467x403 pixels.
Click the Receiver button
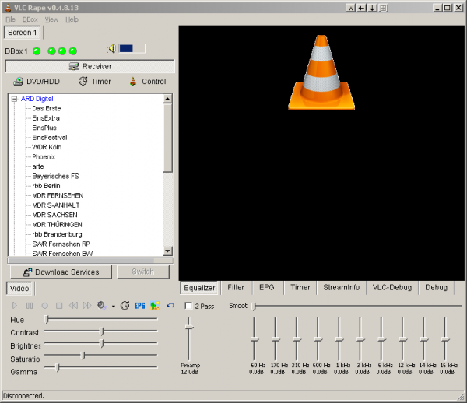(x=90, y=66)
